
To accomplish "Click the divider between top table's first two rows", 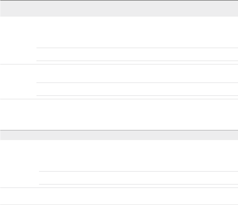I will point(119,64).
